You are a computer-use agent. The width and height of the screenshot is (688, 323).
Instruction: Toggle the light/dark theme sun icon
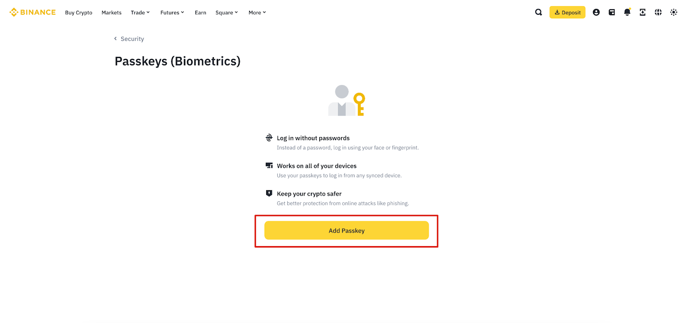[674, 12]
